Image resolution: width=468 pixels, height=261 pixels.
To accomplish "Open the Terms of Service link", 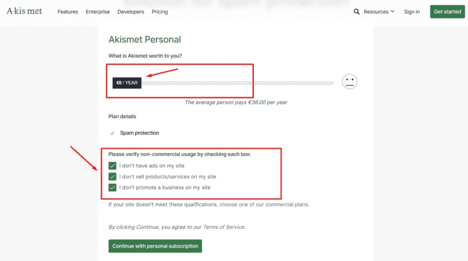I will coord(224,227).
